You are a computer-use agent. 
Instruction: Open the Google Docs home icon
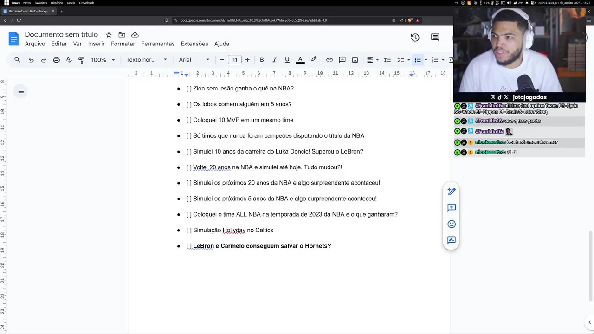[x=13, y=39]
